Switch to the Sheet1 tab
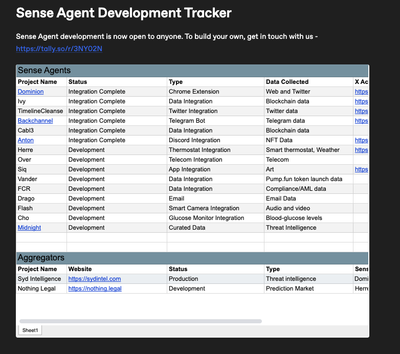 click(30, 330)
